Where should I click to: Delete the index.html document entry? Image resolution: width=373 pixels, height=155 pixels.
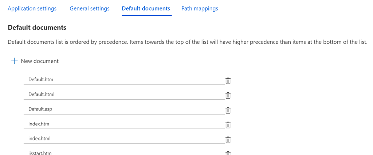pyautogui.click(x=228, y=140)
